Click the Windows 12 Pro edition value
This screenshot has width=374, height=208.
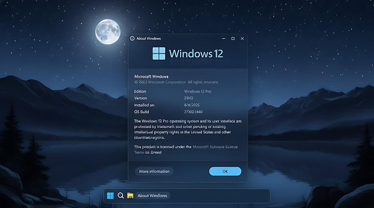[197, 91]
